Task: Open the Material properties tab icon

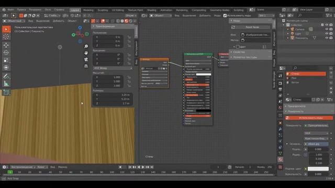Action: tap(281, 159)
